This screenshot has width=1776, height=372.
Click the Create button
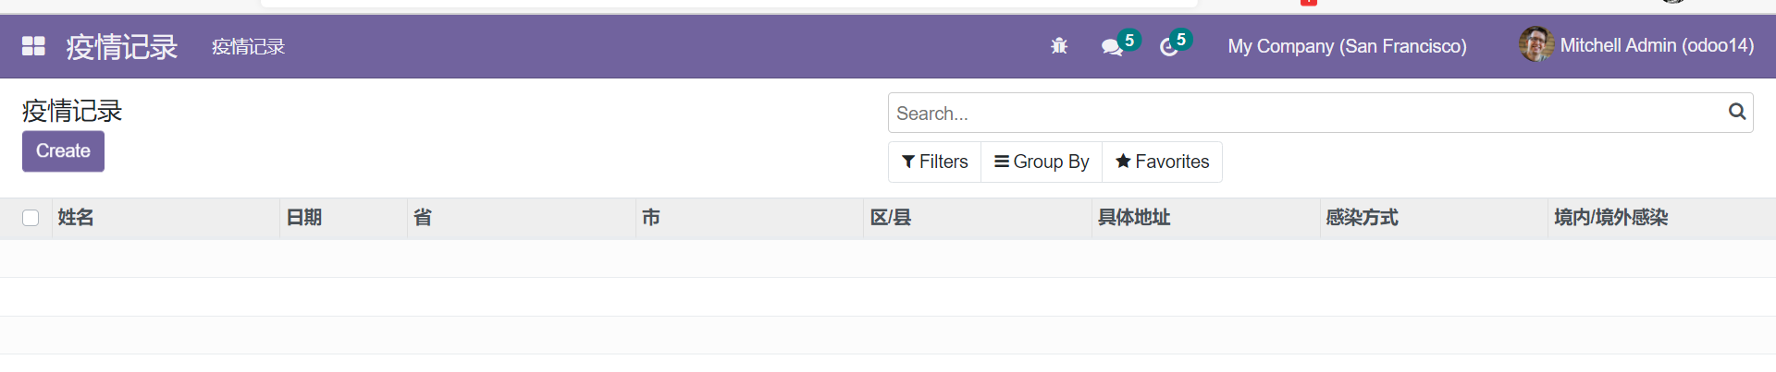coord(63,151)
